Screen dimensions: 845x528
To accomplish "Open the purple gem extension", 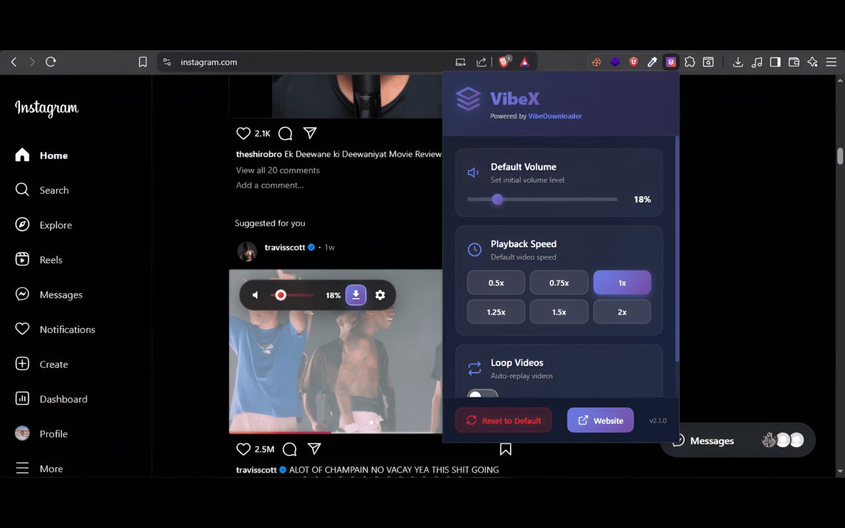I will (615, 62).
